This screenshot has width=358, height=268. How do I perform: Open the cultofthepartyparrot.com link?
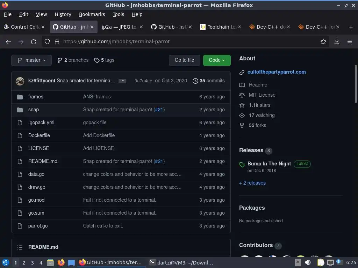pos(277,72)
